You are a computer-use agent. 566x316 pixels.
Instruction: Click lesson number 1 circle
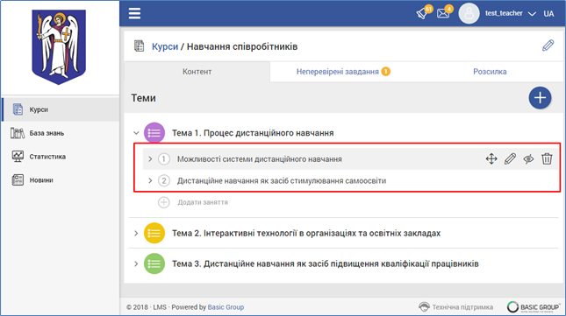pyautogui.click(x=164, y=159)
